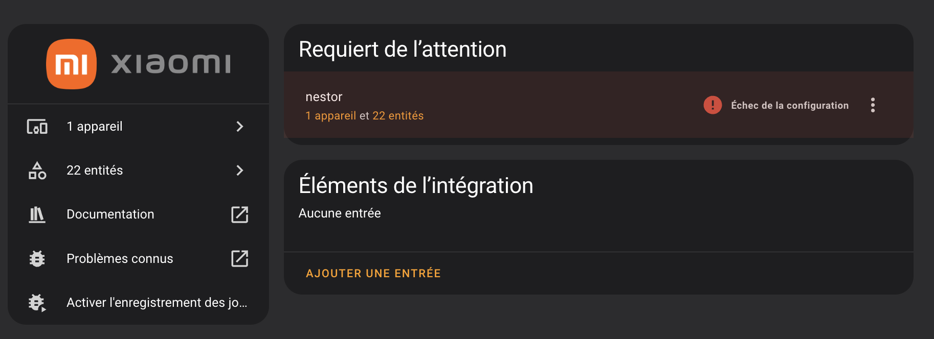Expand the 22 entités chevron

tap(239, 171)
